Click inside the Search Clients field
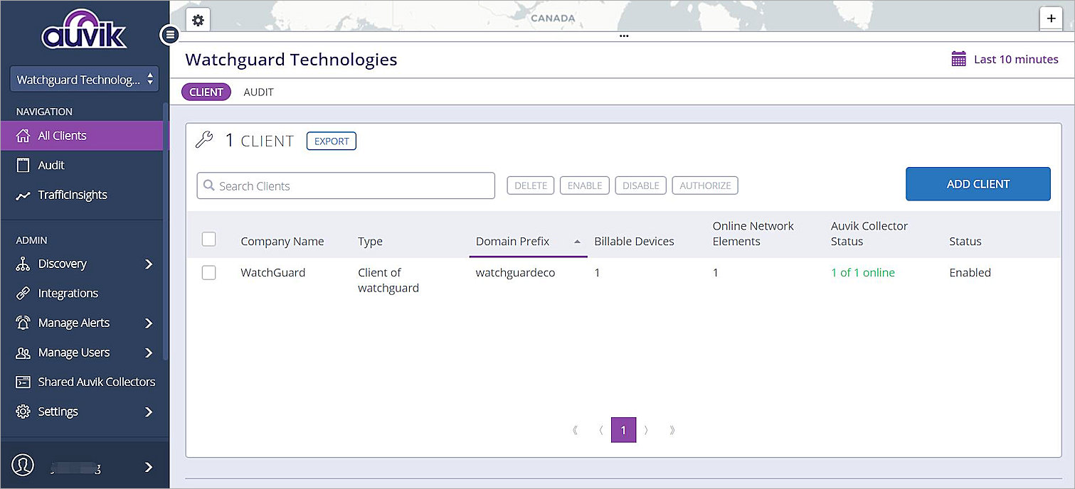 point(346,186)
